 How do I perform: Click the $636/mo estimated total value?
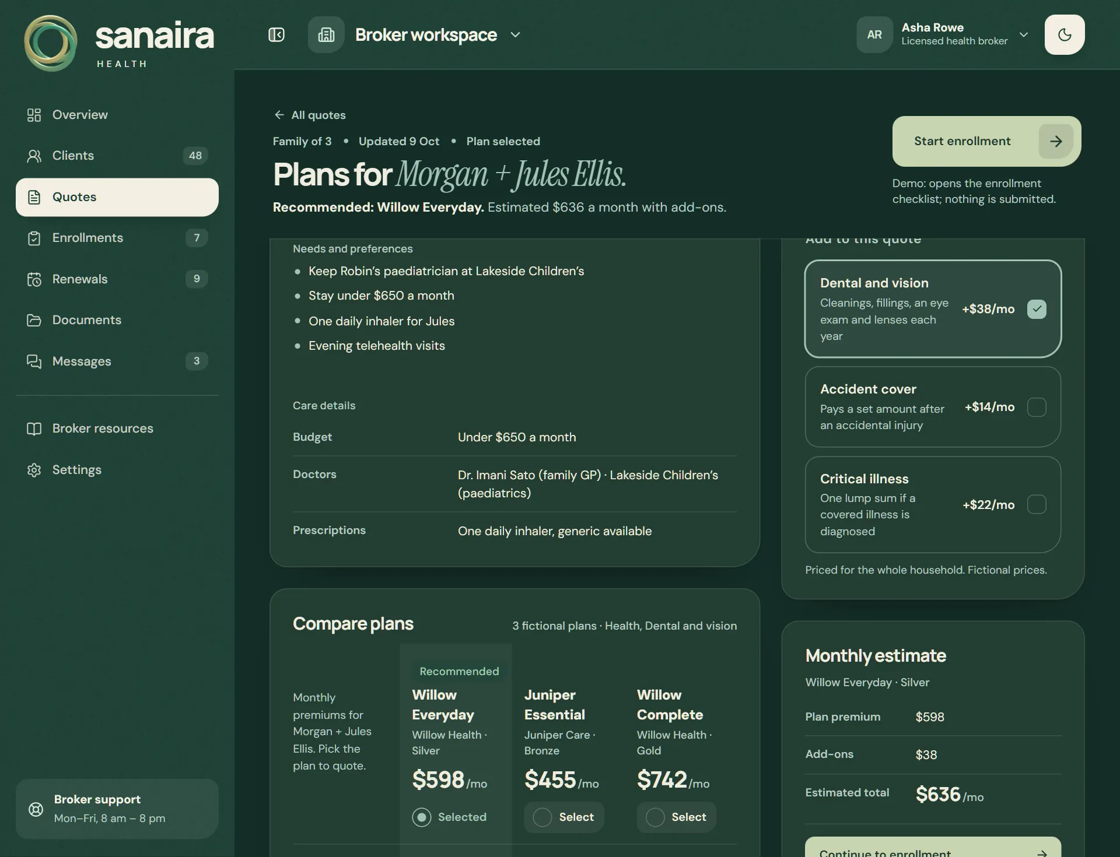click(949, 795)
